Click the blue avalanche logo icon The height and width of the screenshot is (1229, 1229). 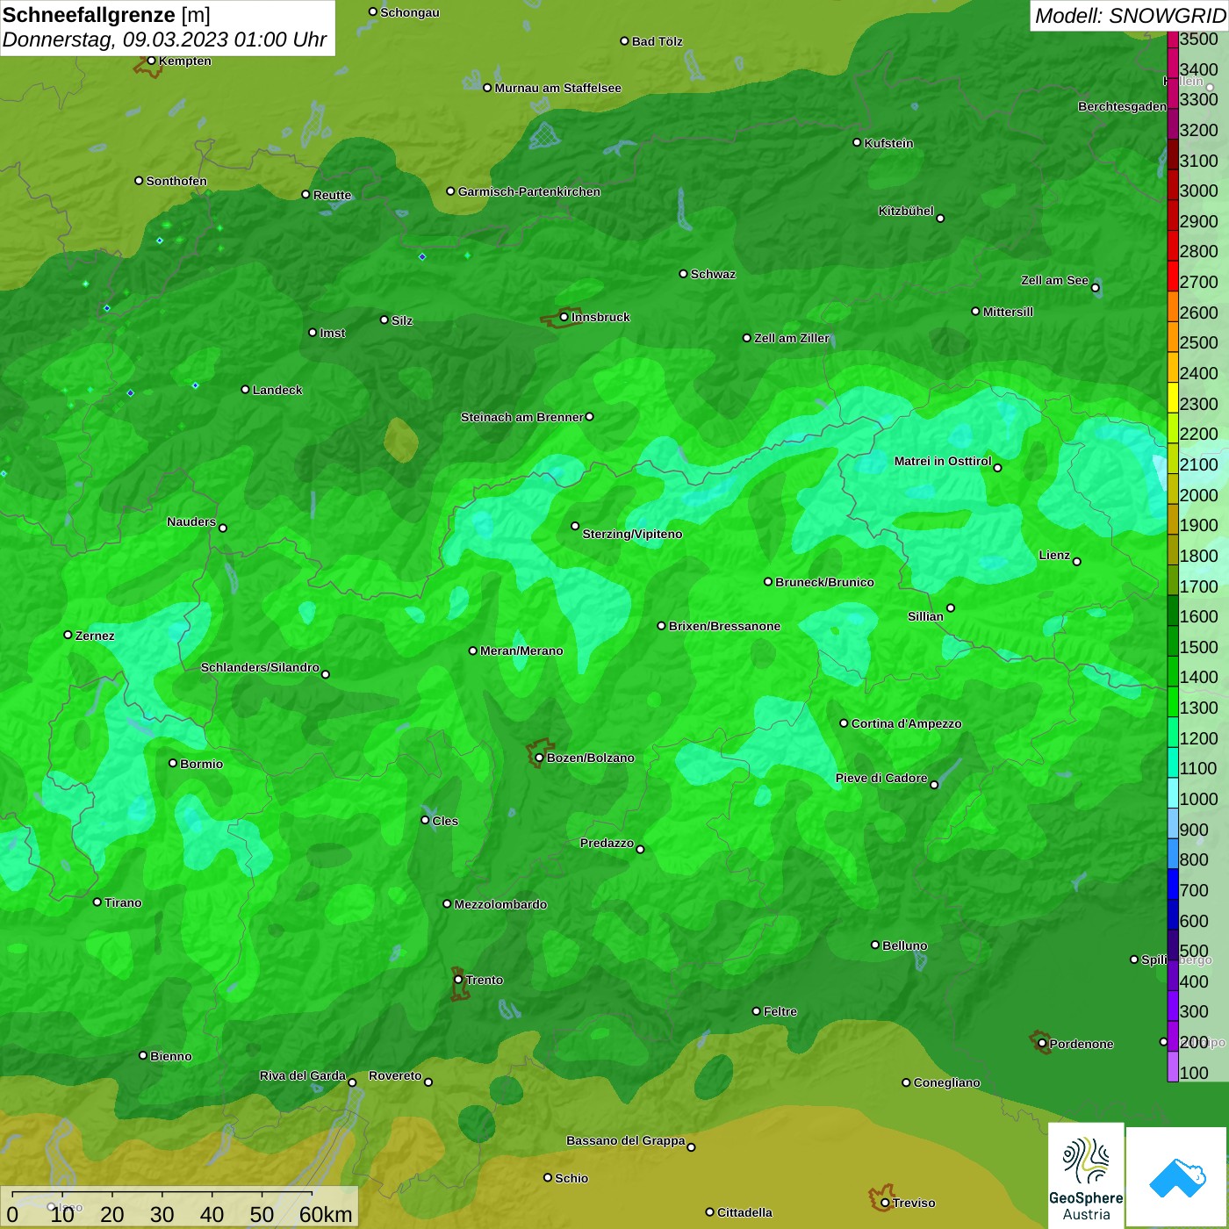[x=1177, y=1177]
